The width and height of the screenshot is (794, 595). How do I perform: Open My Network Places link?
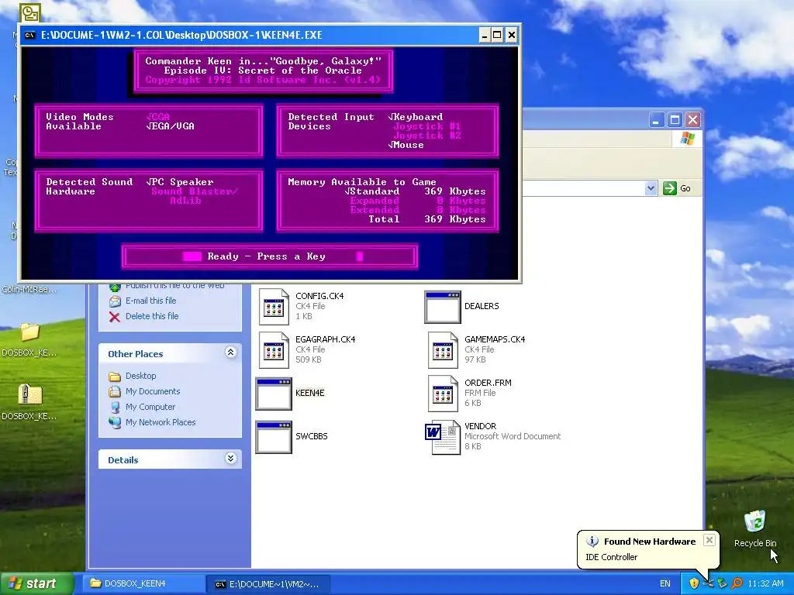click(x=161, y=422)
